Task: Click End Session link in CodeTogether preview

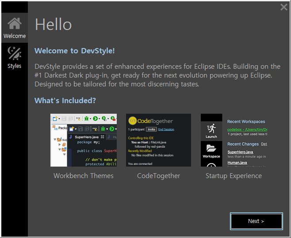Action: [166, 129]
